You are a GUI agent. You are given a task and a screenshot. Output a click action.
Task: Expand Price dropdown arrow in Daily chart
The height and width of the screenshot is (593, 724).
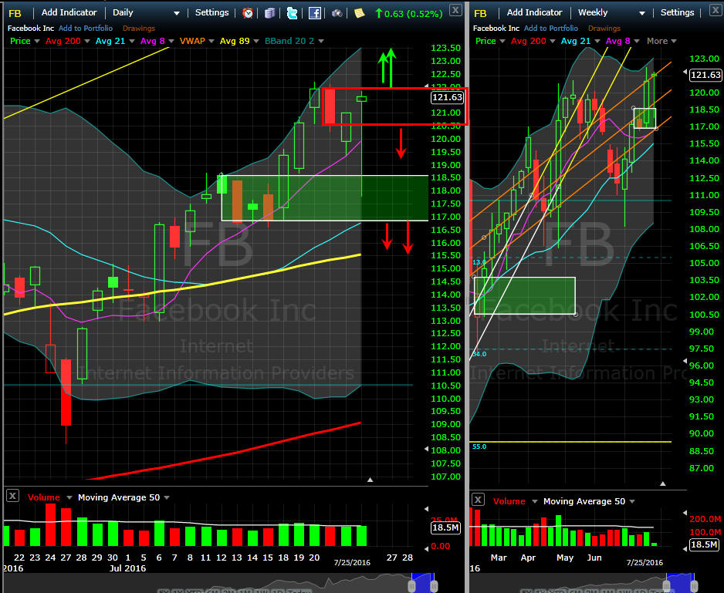(36, 41)
